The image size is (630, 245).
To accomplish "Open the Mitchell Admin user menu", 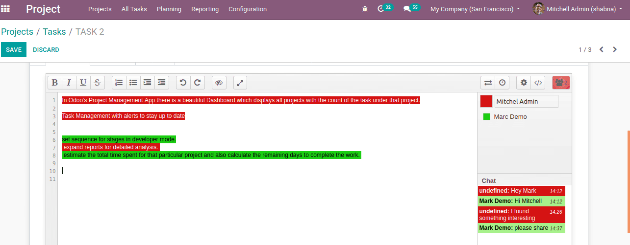I will pyautogui.click(x=579, y=9).
